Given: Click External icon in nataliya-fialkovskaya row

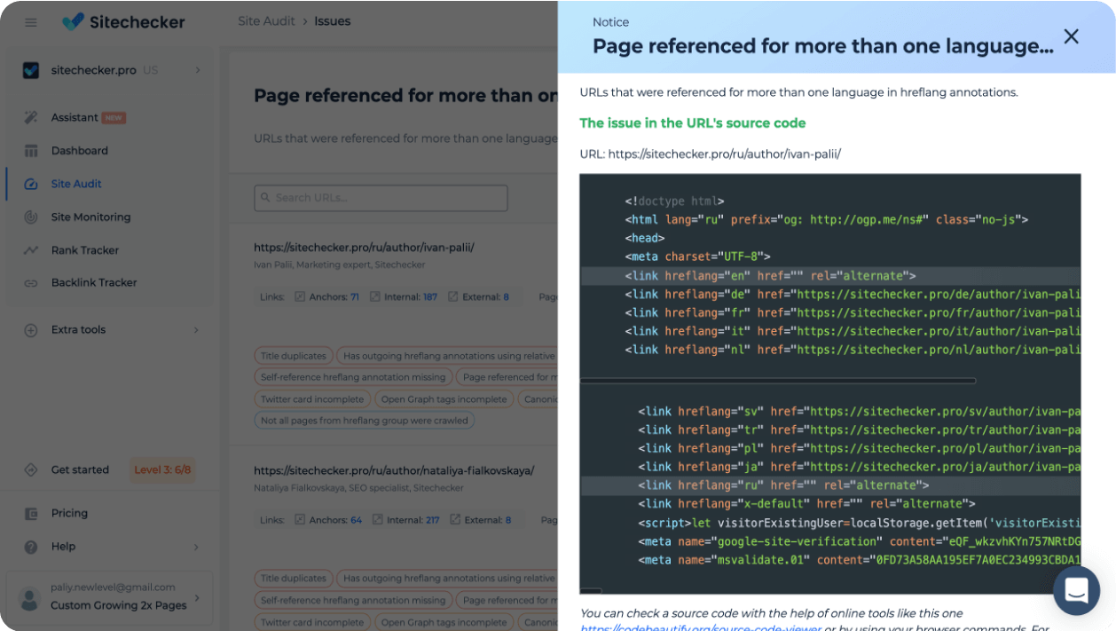Looking at the screenshot, I should (x=456, y=520).
